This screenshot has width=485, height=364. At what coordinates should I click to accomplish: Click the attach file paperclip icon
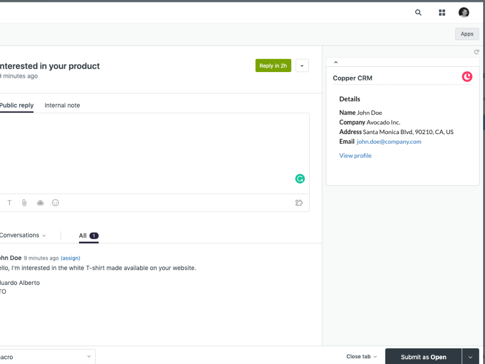point(24,203)
